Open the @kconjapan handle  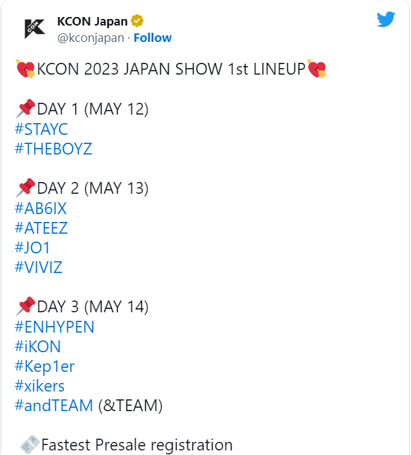90,38
